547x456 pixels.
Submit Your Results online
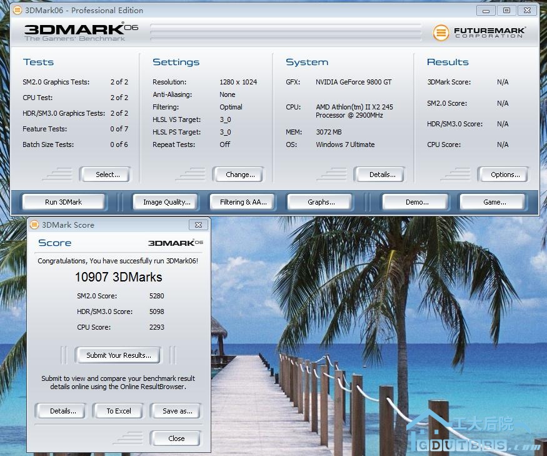click(x=118, y=355)
